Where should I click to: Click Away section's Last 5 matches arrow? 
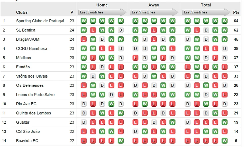click(154, 12)
